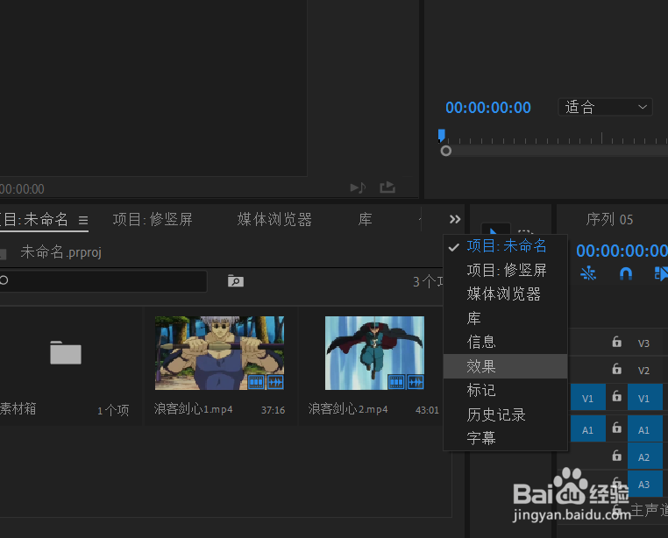Choose 项目: 修竖屏 from the dropdown list
The image size is (668, 538).
click(506, 270)
